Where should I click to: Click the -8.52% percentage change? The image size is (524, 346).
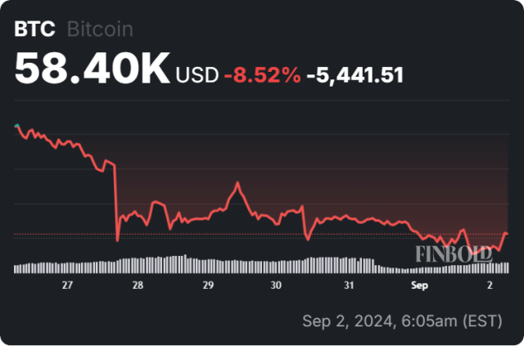[x=256, y=75]
